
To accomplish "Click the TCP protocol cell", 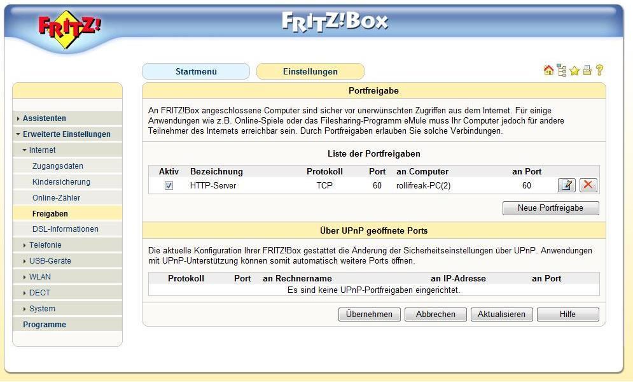I will [324, 186].
